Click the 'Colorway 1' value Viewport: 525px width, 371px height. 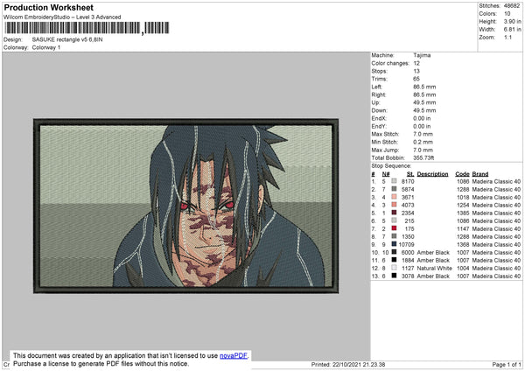[x=46, y=47]
